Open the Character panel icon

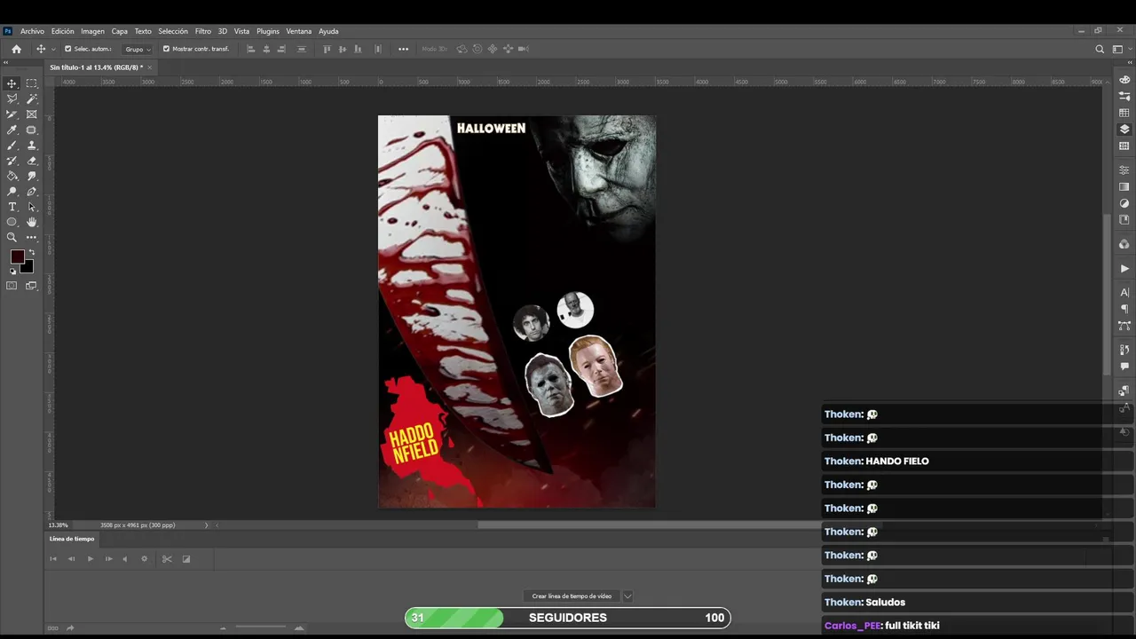point(1124,292)
